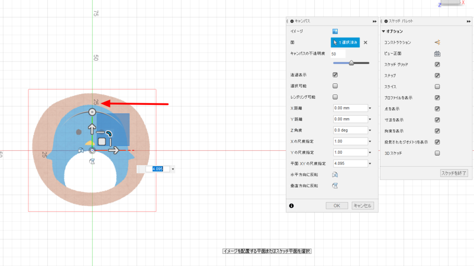Clear the face selection with the X
Image resolution: width=474 pixels, height=266 pixels.
(365, 43)
